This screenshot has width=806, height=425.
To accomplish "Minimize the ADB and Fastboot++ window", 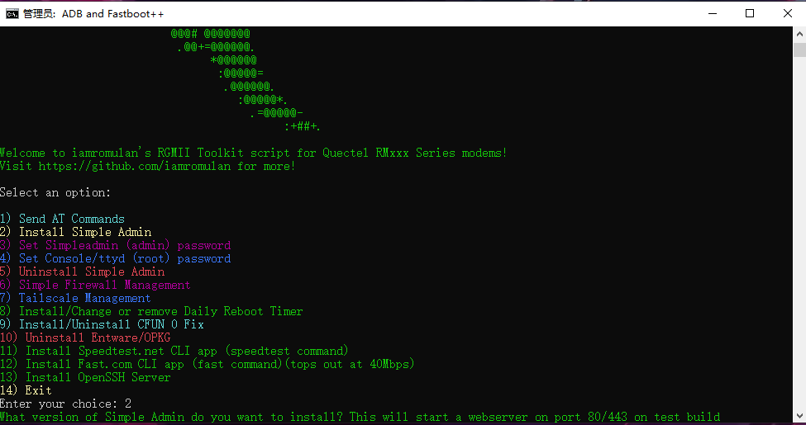I will pyautogui.click(x=713, y=13).
